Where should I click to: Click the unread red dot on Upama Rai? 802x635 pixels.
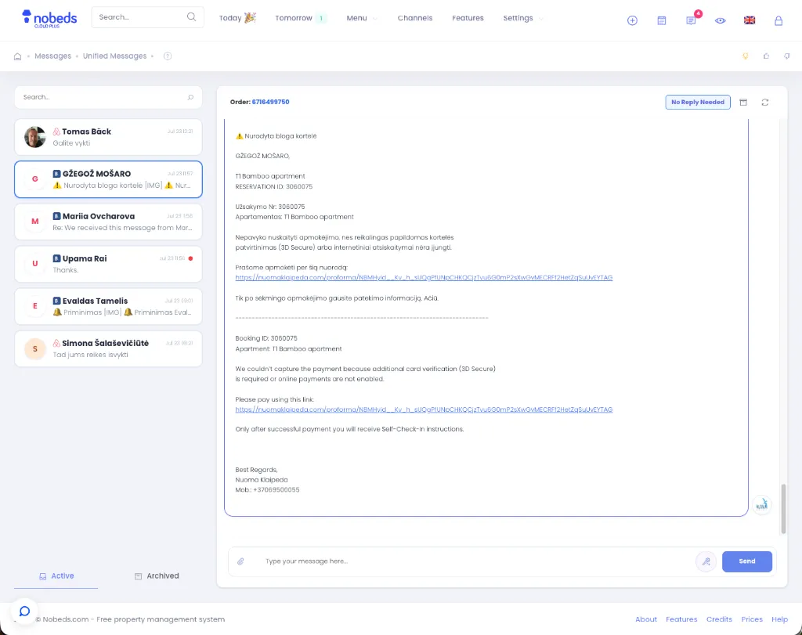tap(190, 258)
